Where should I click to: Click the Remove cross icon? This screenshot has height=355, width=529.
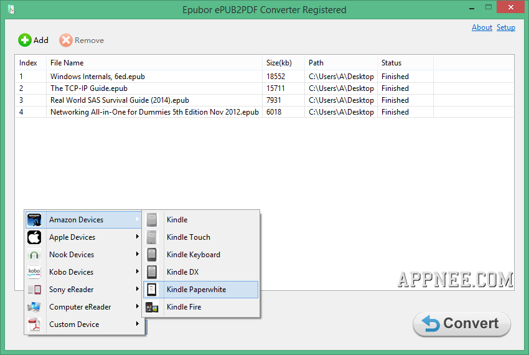[x=66, y=40]
